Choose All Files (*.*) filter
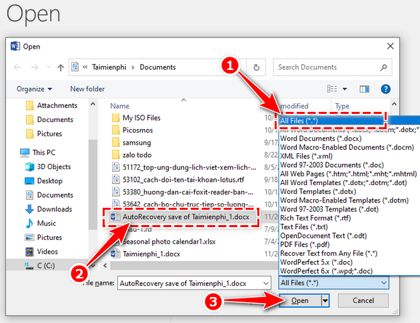 tap(349, 121)
